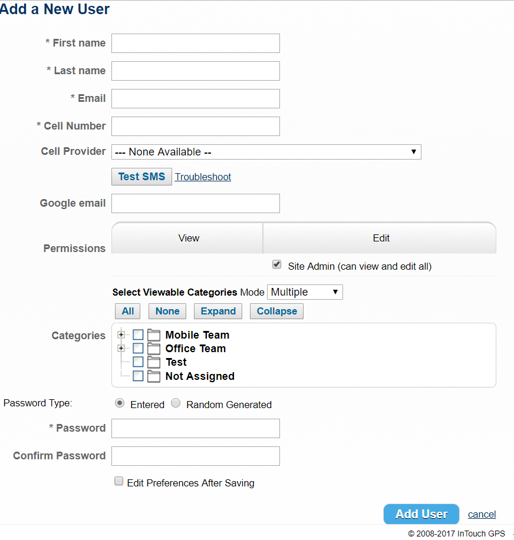Check the Mobile Team category checkbox

138,334
